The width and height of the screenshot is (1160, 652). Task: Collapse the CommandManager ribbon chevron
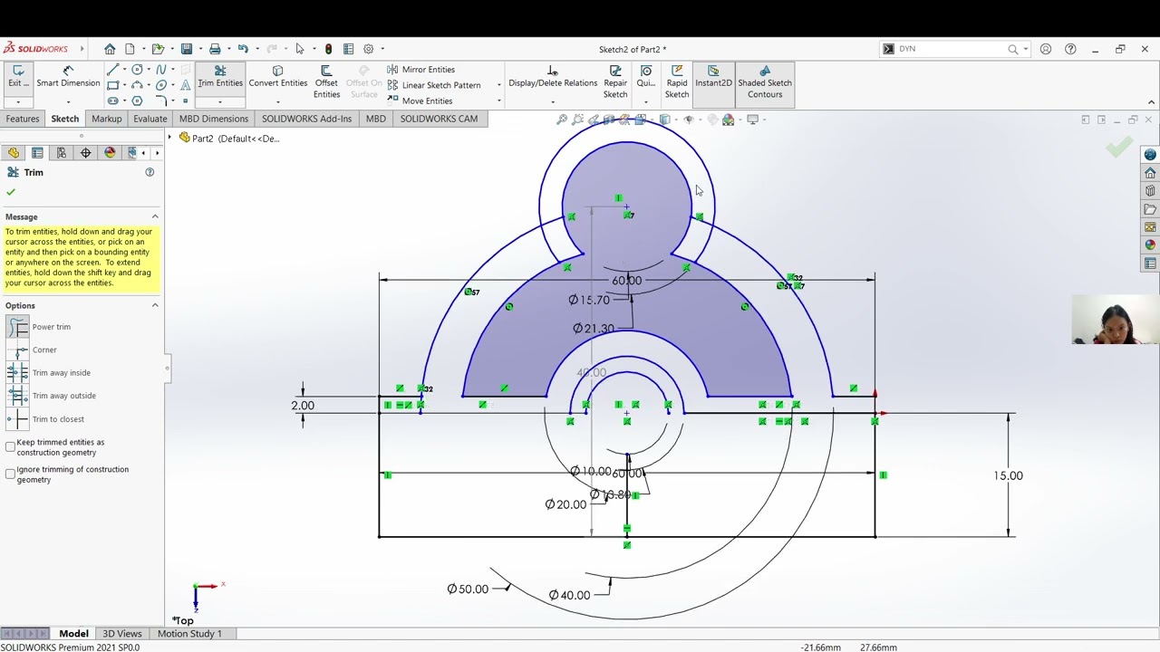[x=1151, y=102]
